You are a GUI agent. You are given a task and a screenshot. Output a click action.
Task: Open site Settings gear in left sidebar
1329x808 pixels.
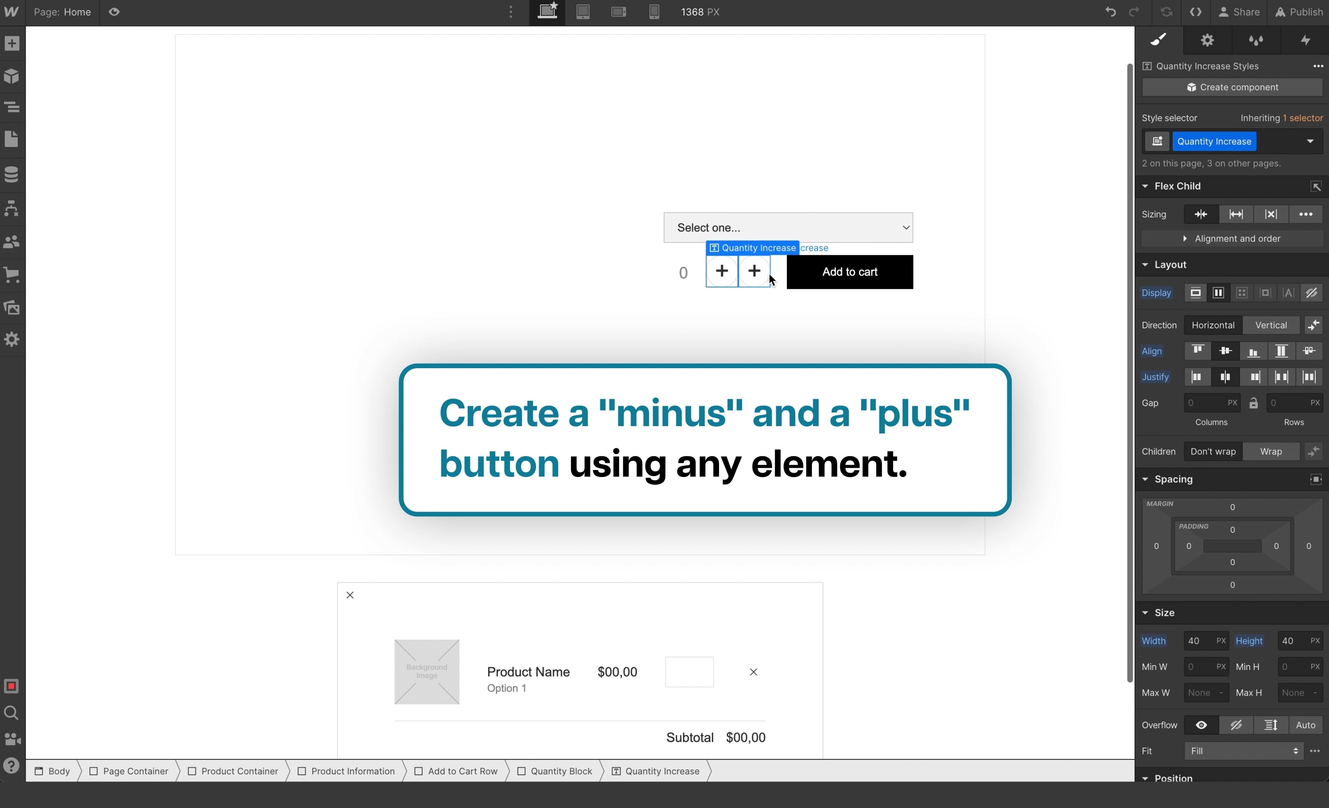tap(12, 339)
